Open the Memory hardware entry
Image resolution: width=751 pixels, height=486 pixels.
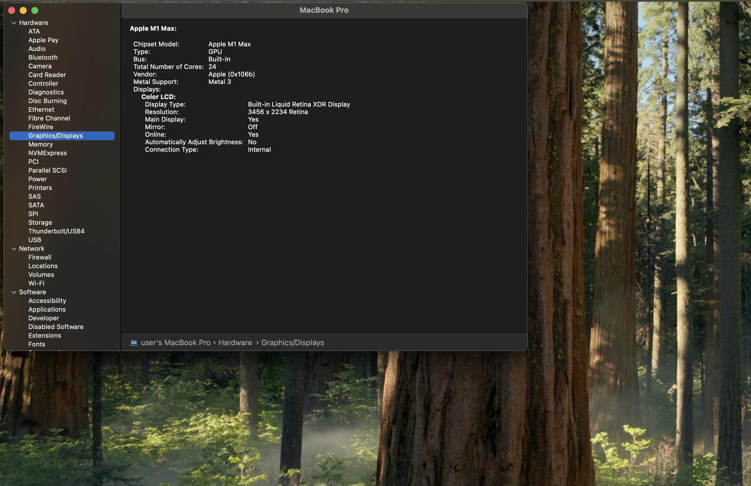41,144
